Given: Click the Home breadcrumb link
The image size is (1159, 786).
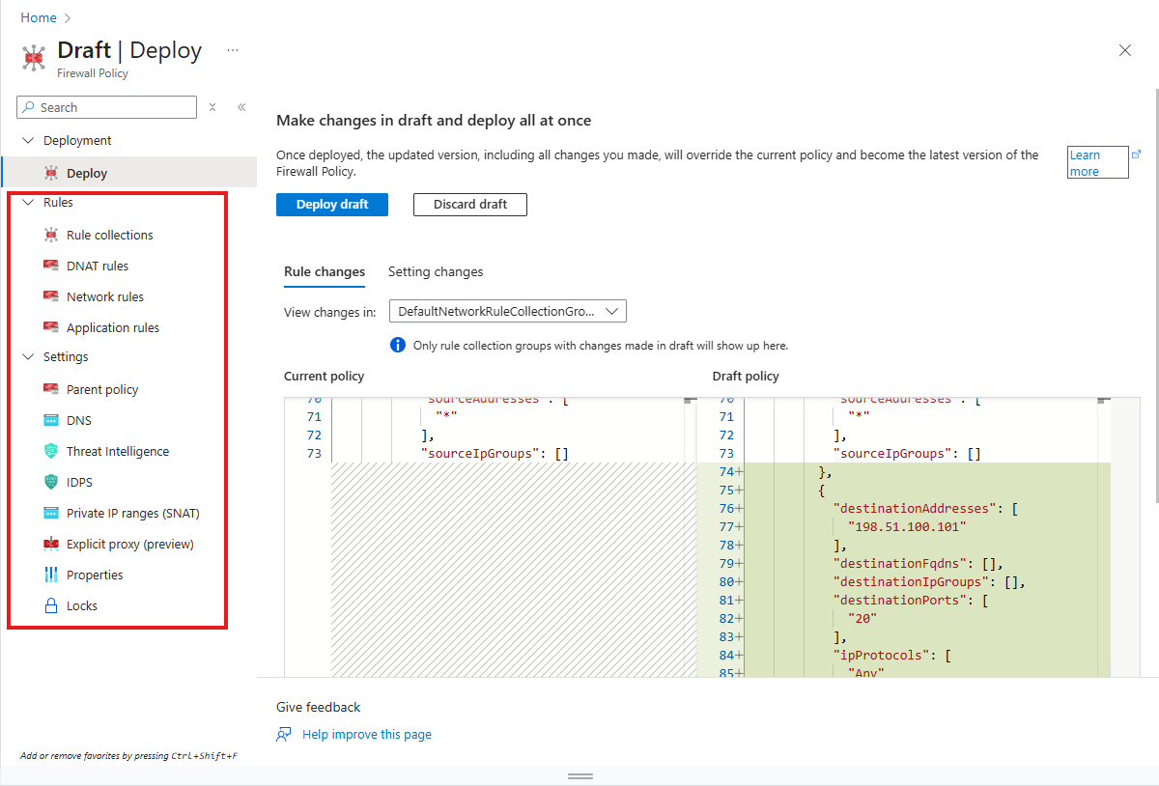Looking at the screenshot, I should [38, 17].
